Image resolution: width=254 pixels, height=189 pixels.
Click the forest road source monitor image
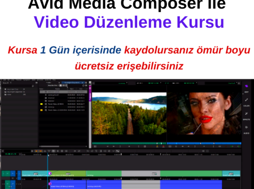coord(129,114)
